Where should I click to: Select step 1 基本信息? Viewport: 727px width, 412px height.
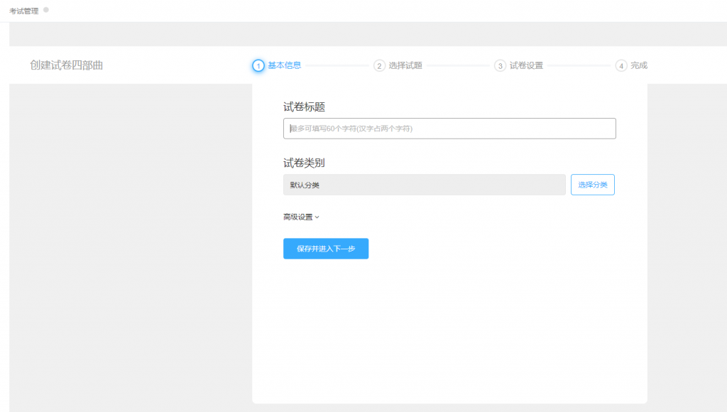coord(277,65)
